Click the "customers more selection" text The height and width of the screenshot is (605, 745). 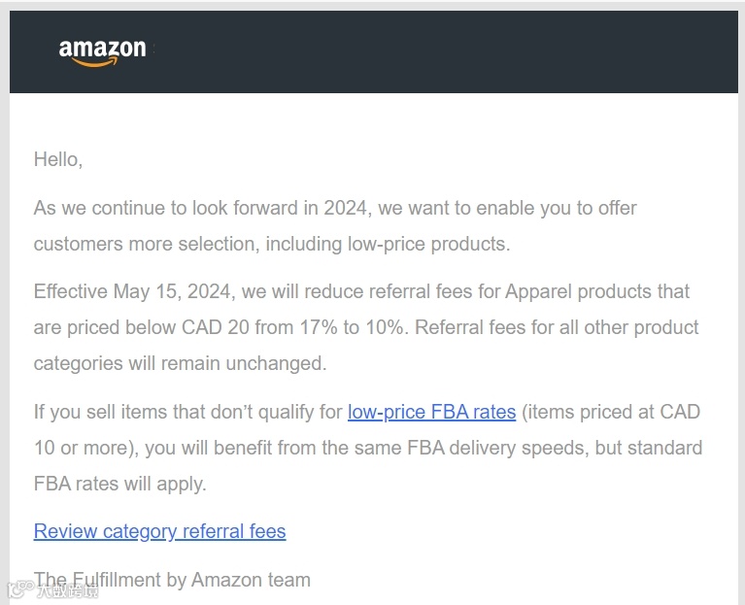(x=136, y=244)
